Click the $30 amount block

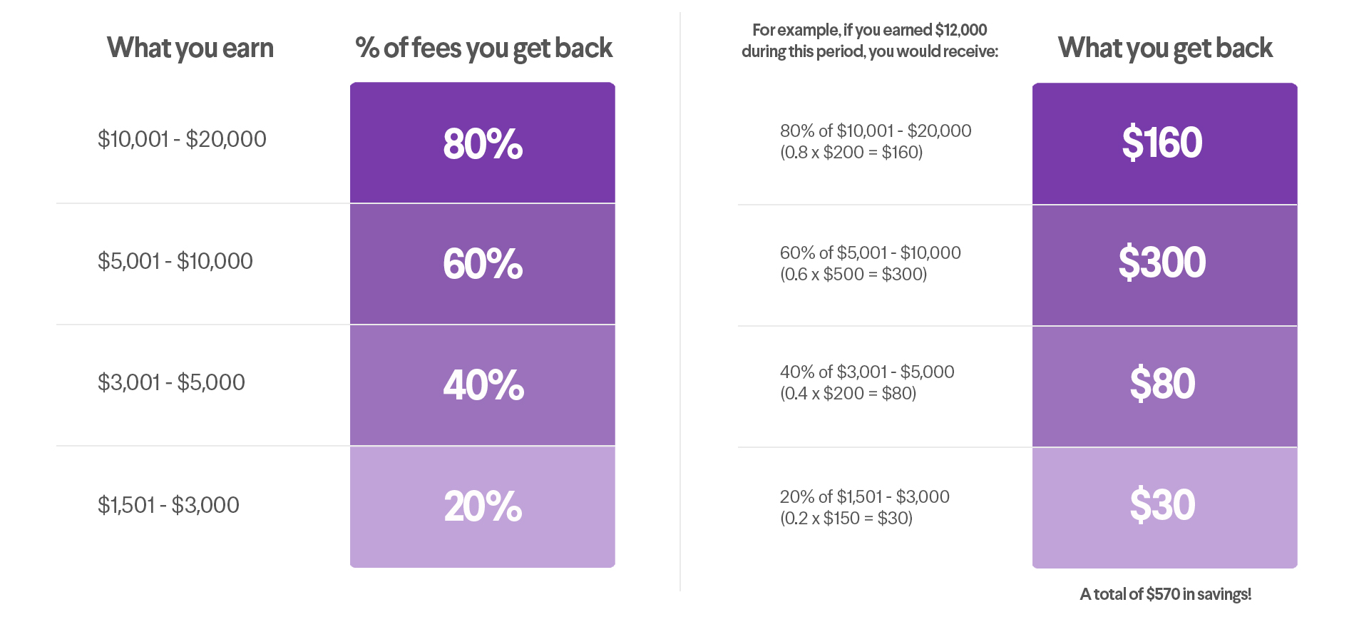coord(1164,506)
